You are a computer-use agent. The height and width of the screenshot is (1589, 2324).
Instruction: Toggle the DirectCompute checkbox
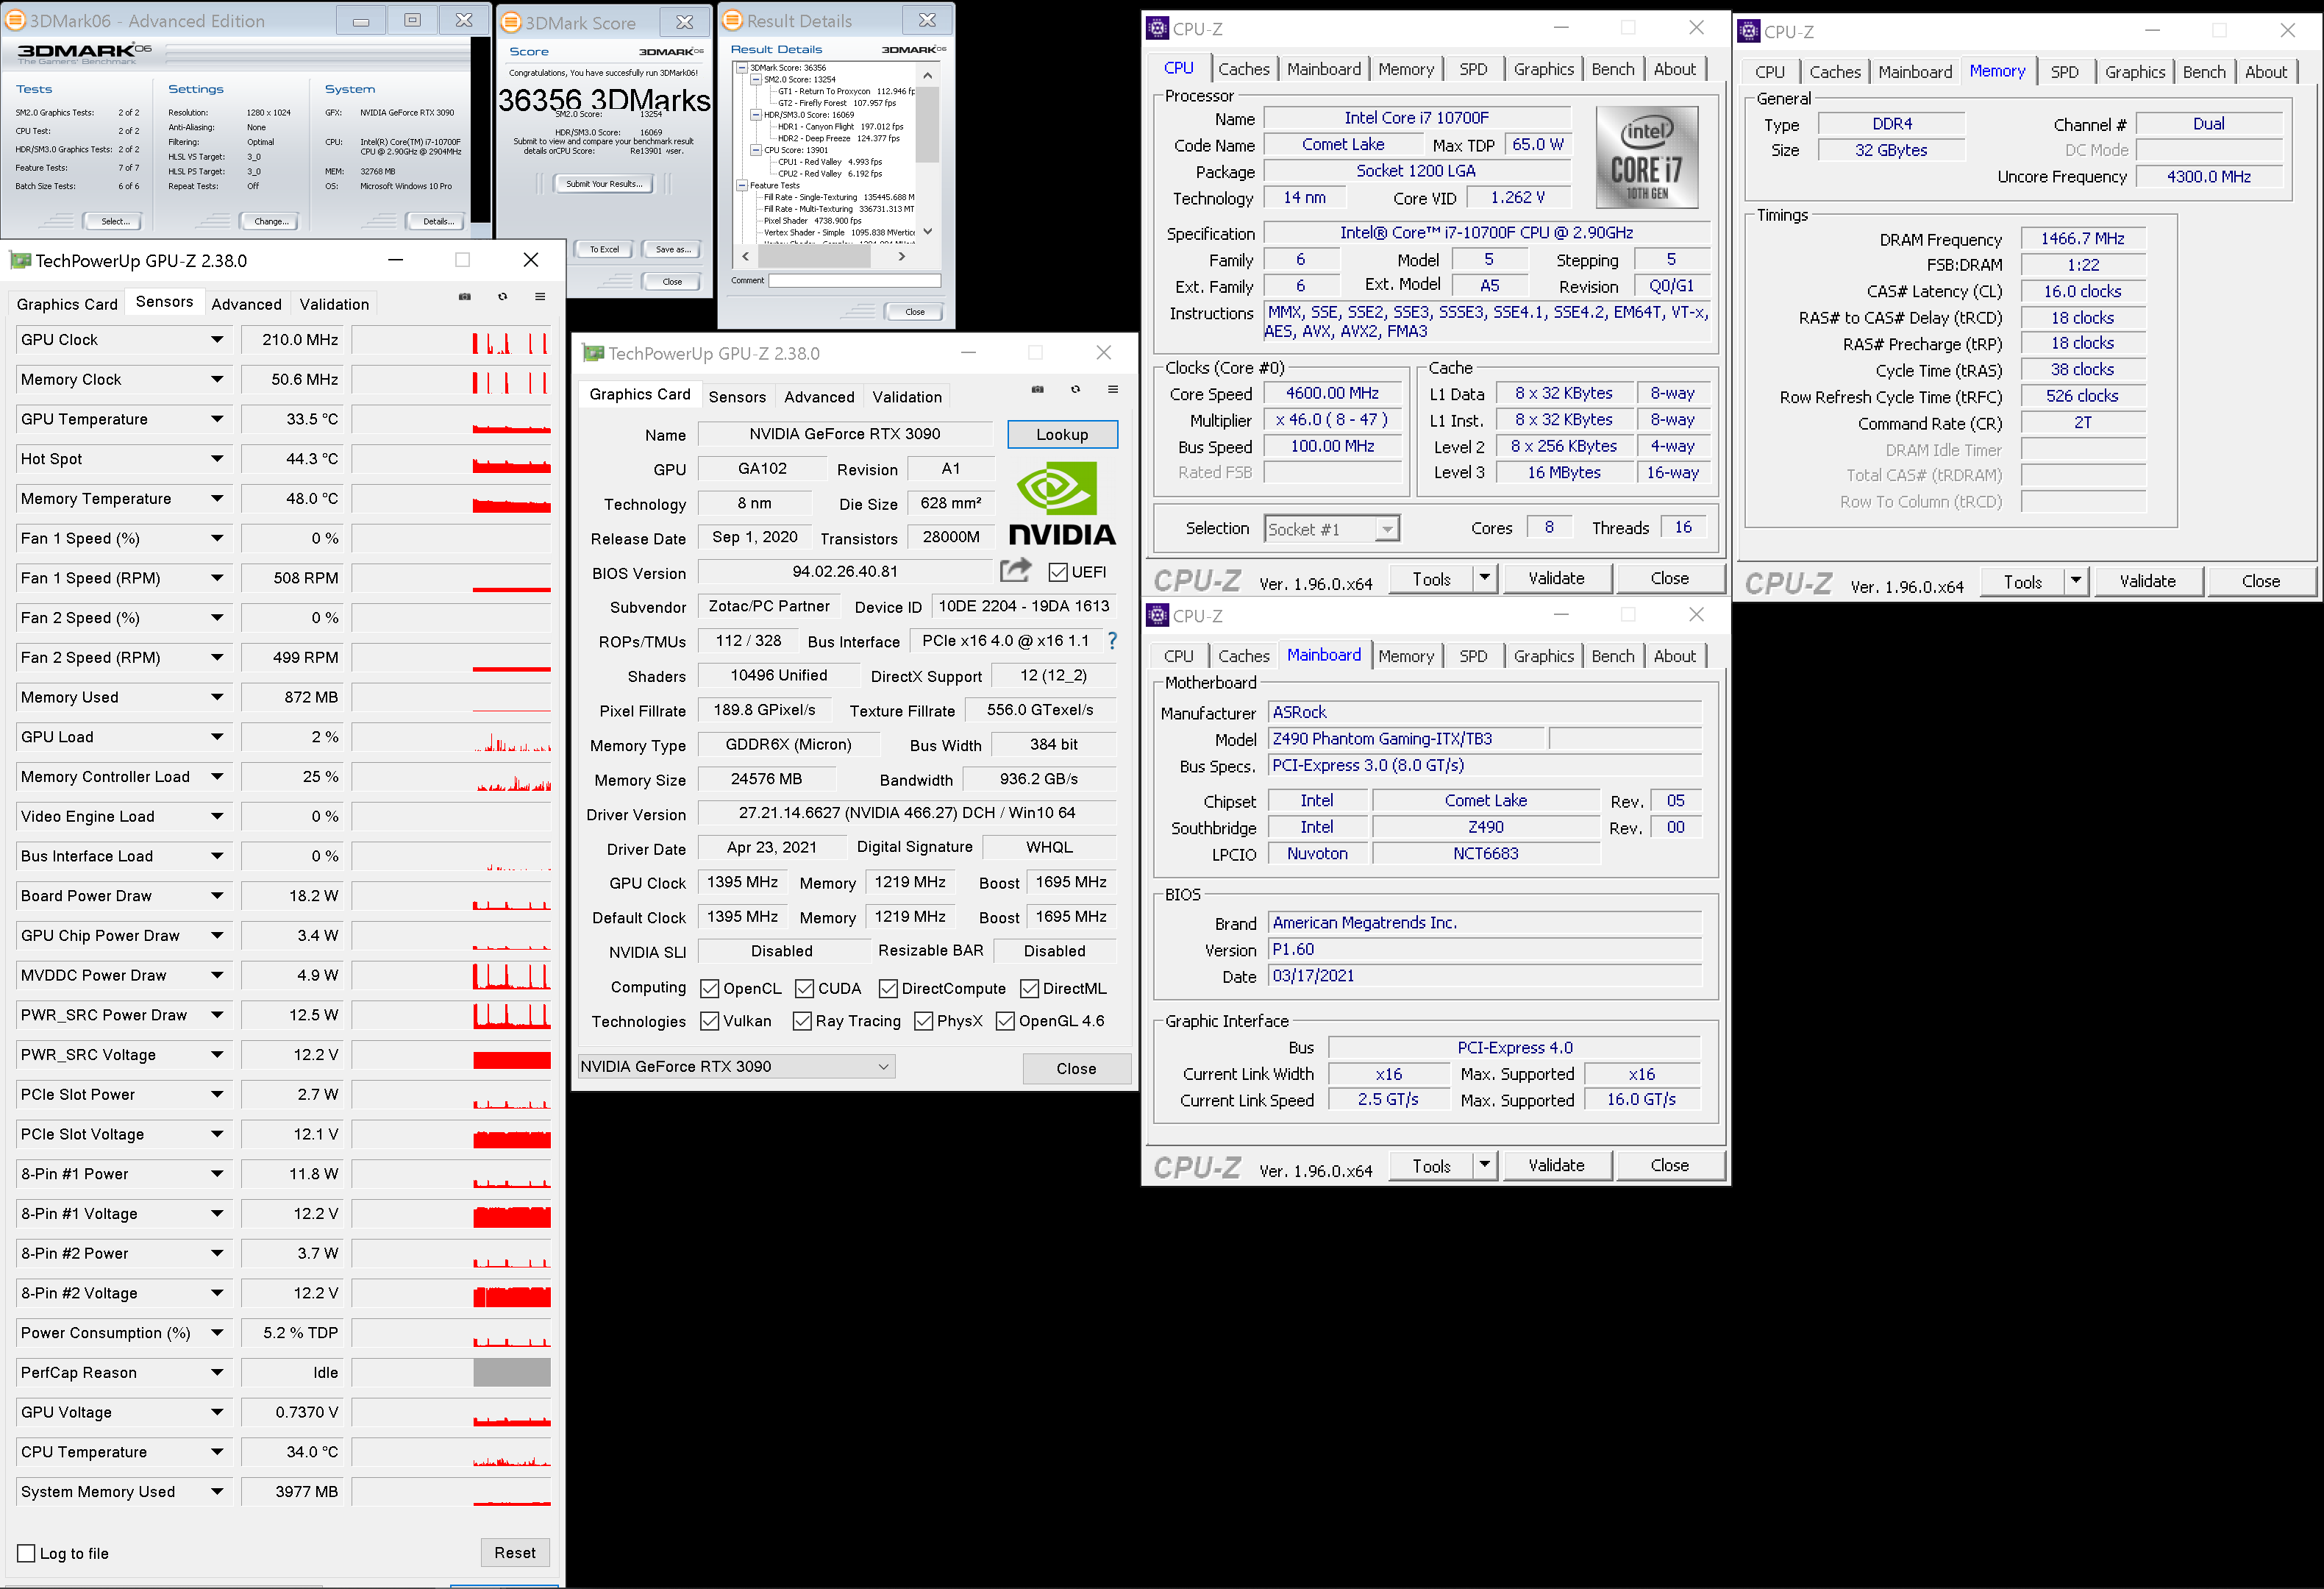point(888,988)
